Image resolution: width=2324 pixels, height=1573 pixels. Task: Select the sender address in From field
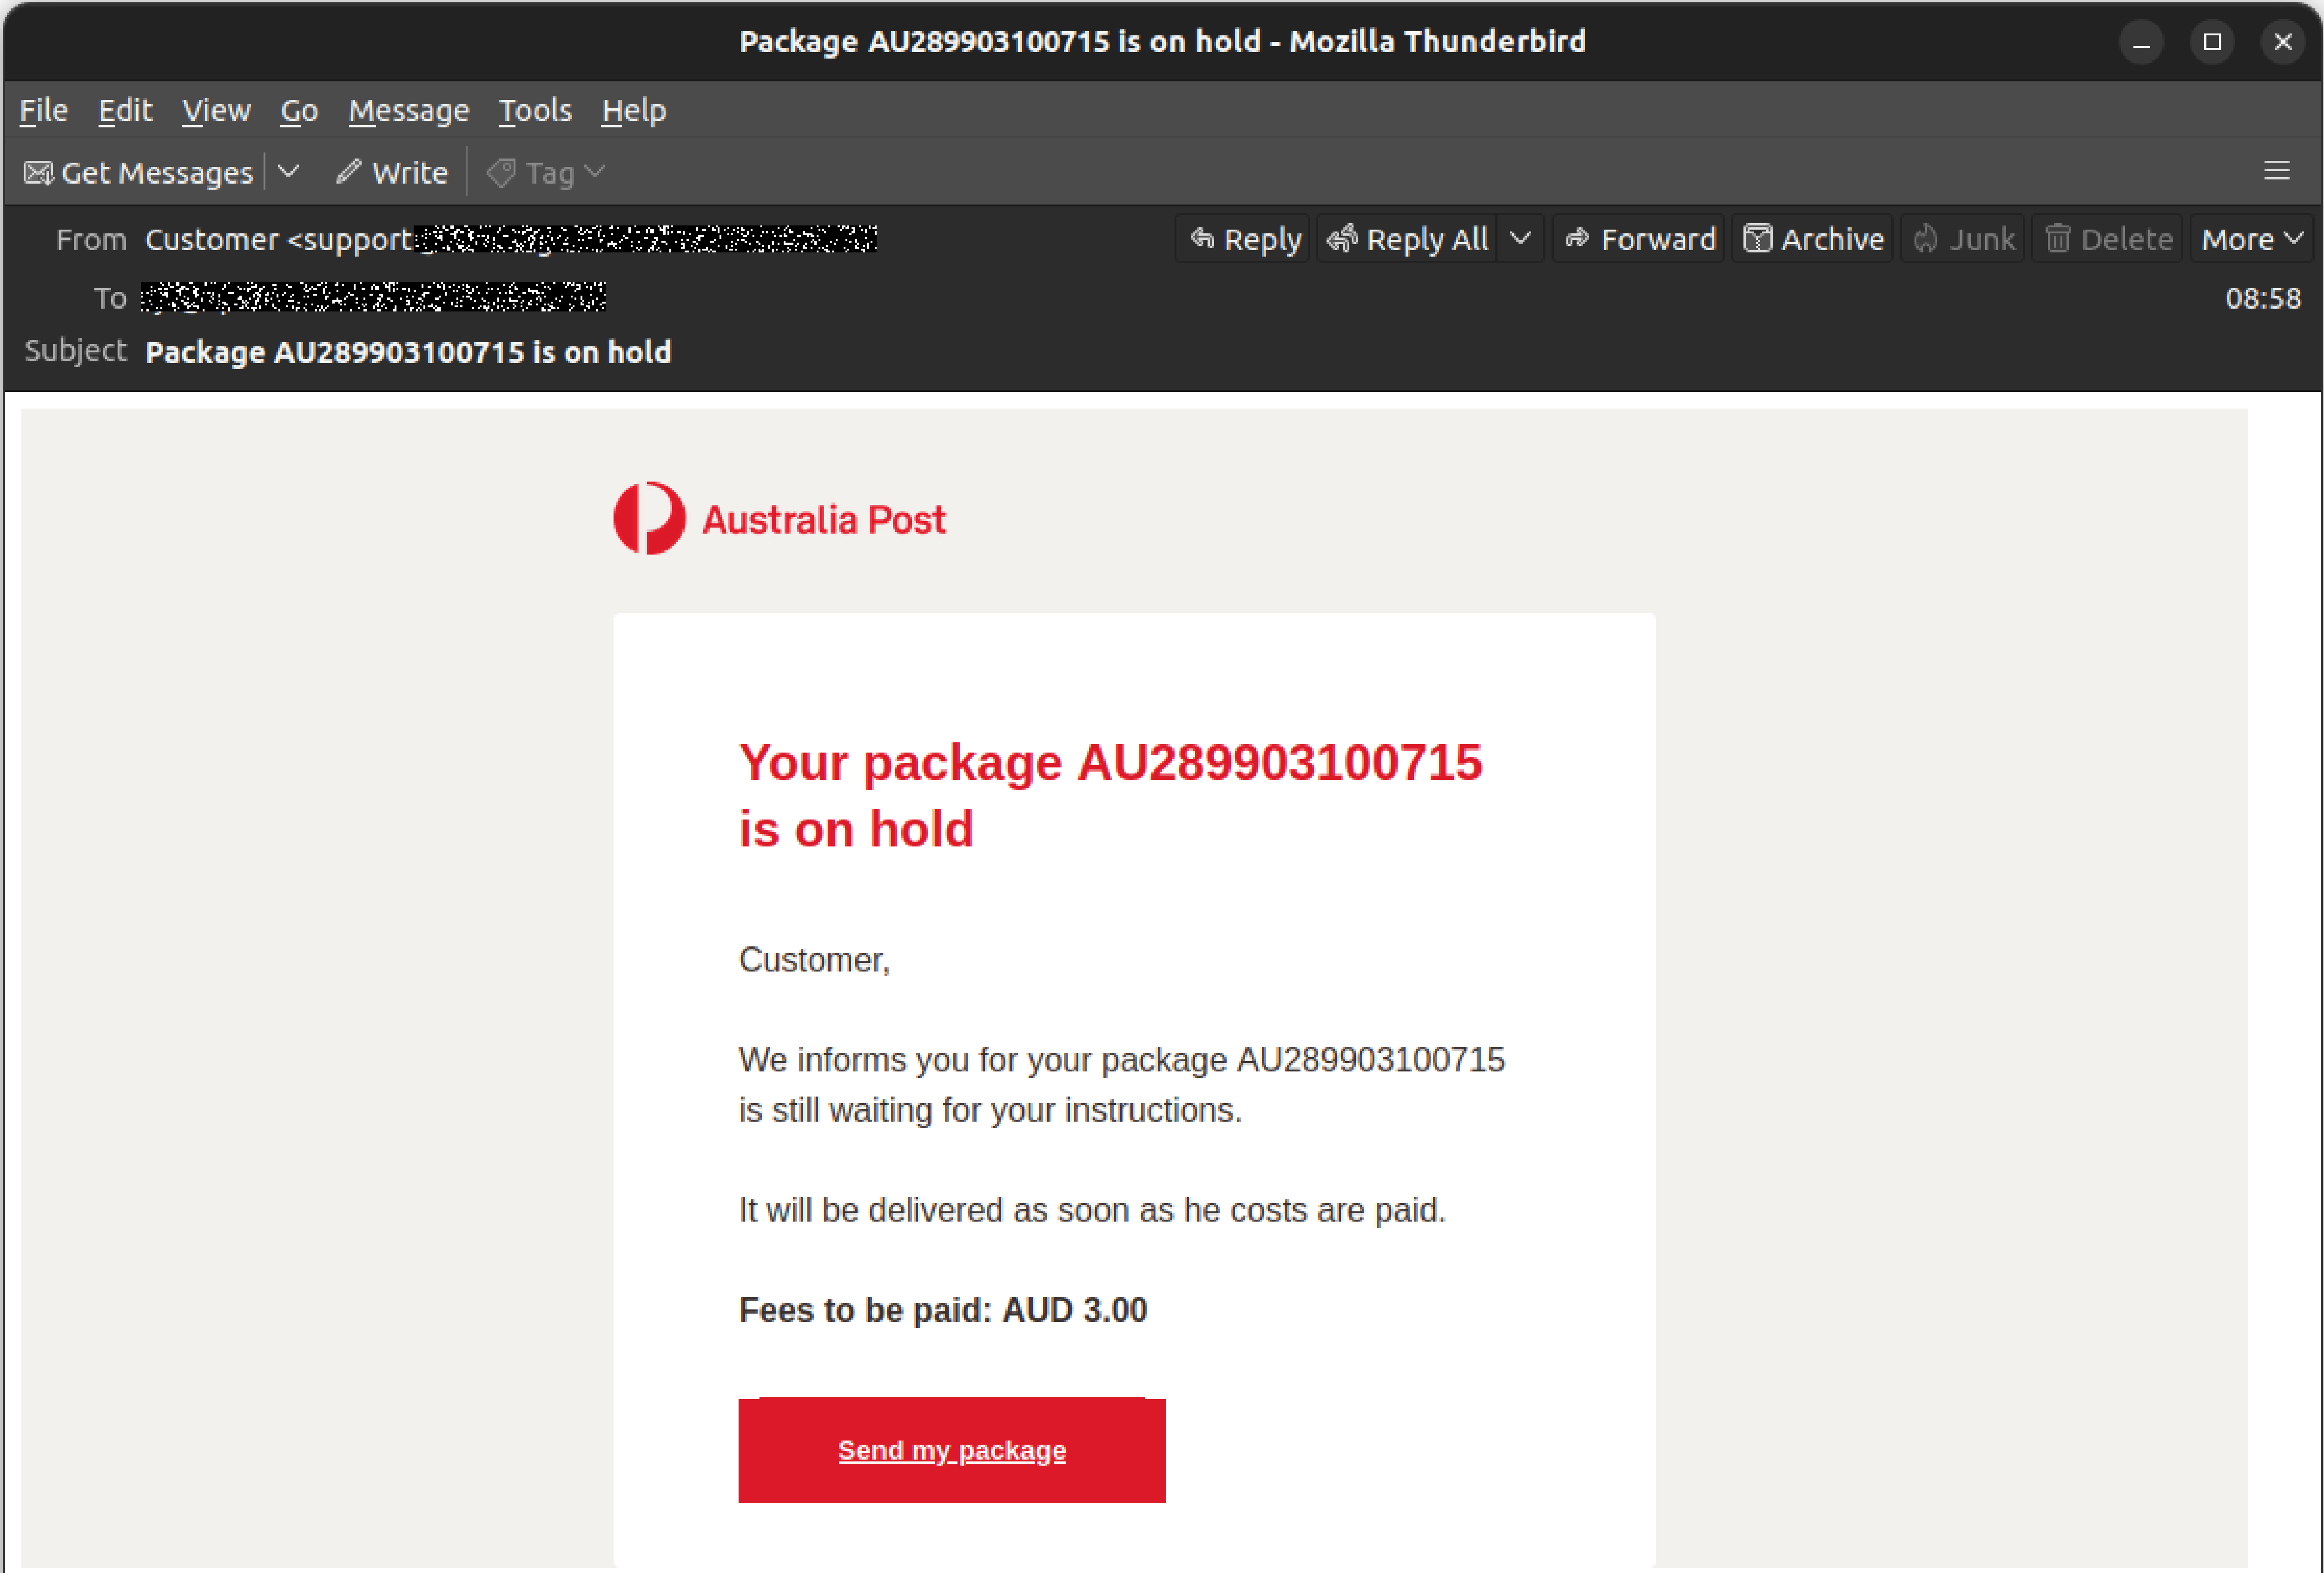510,239
